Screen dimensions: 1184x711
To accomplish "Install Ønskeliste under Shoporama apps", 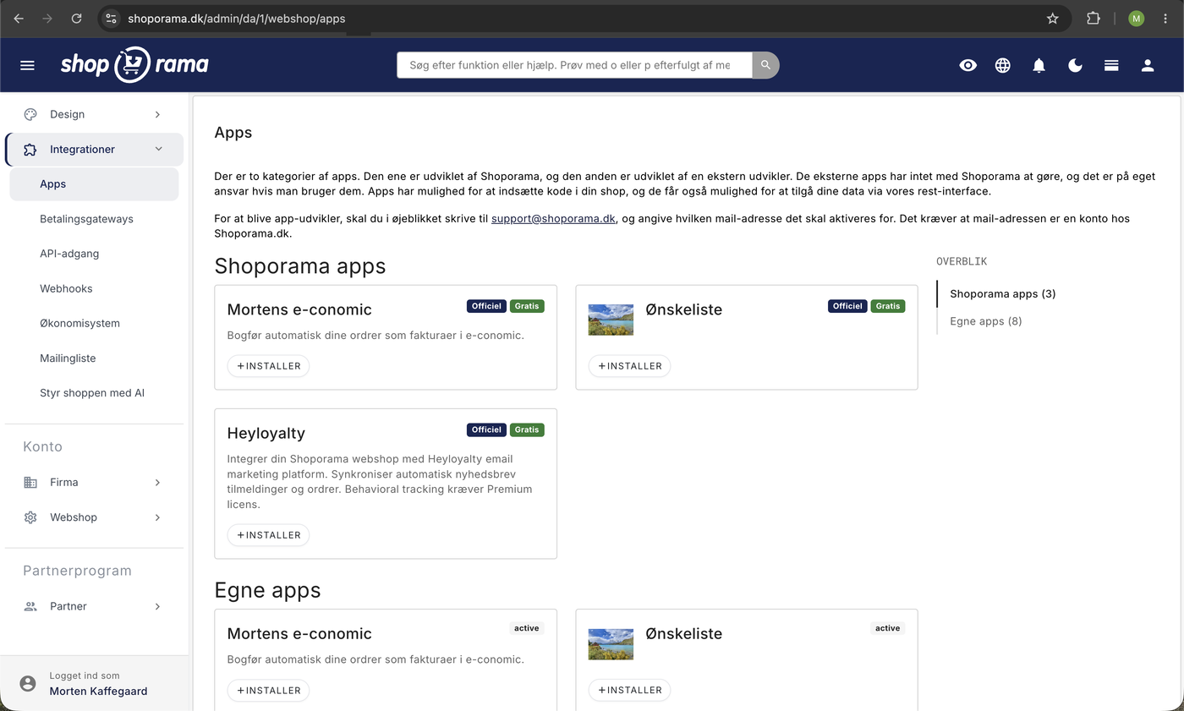I will click(630, 366).
